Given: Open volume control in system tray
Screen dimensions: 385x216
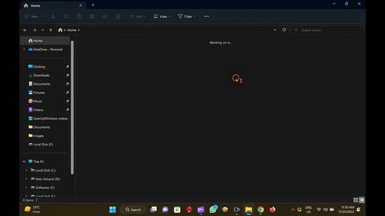Looking at the screenshot, I should 325,209.
